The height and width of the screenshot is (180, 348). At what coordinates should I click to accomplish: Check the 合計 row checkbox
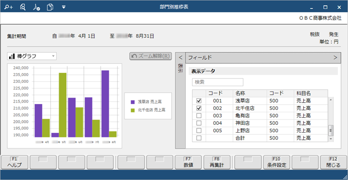pyautogui.click(x=199, y=138)
